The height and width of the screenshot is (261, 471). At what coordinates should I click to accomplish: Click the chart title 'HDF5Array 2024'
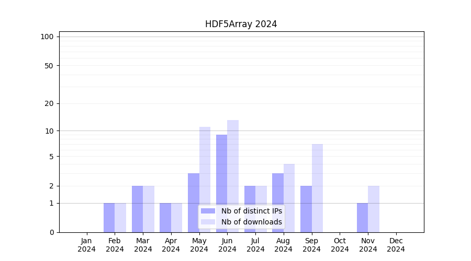pyautogui.click(x=241, y=24)
